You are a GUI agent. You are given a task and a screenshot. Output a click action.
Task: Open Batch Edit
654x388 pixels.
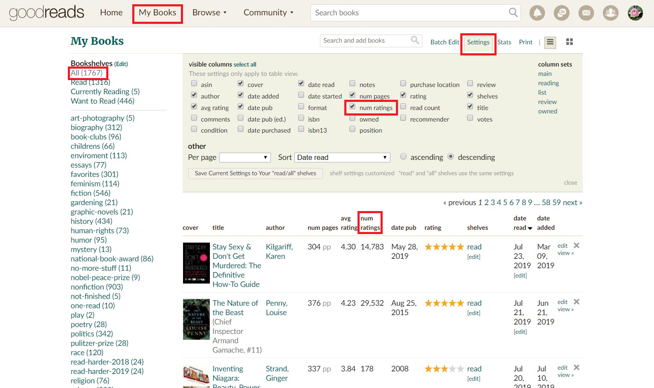pyautogui.click(x=445, y=42)
